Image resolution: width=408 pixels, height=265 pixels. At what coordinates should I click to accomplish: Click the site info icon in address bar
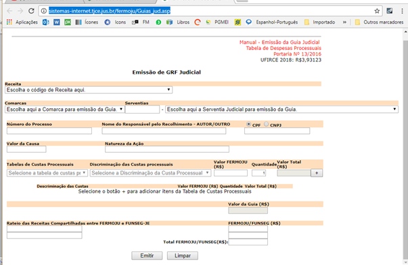point(44,11)
